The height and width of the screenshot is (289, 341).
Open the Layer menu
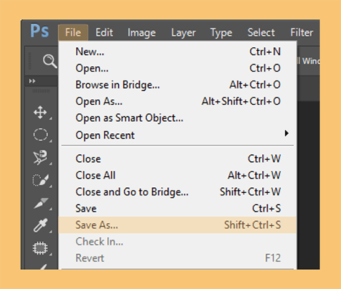184,33
